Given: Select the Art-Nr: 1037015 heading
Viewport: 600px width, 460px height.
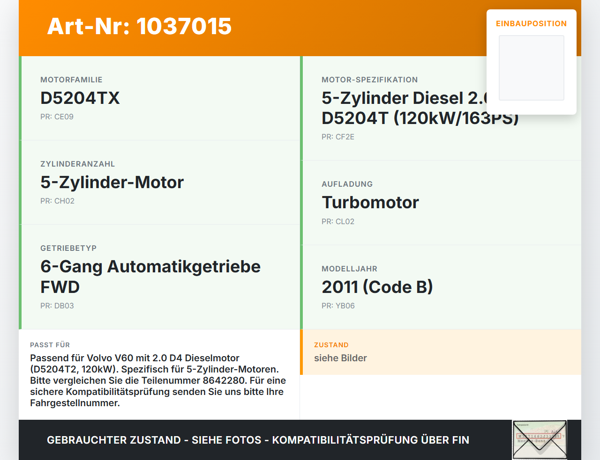Looking at the screenshot, I should [139, 26].
